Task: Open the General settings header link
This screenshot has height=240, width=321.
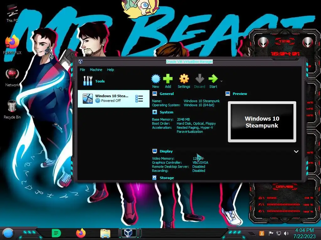Action: click(x=167, y=94)
